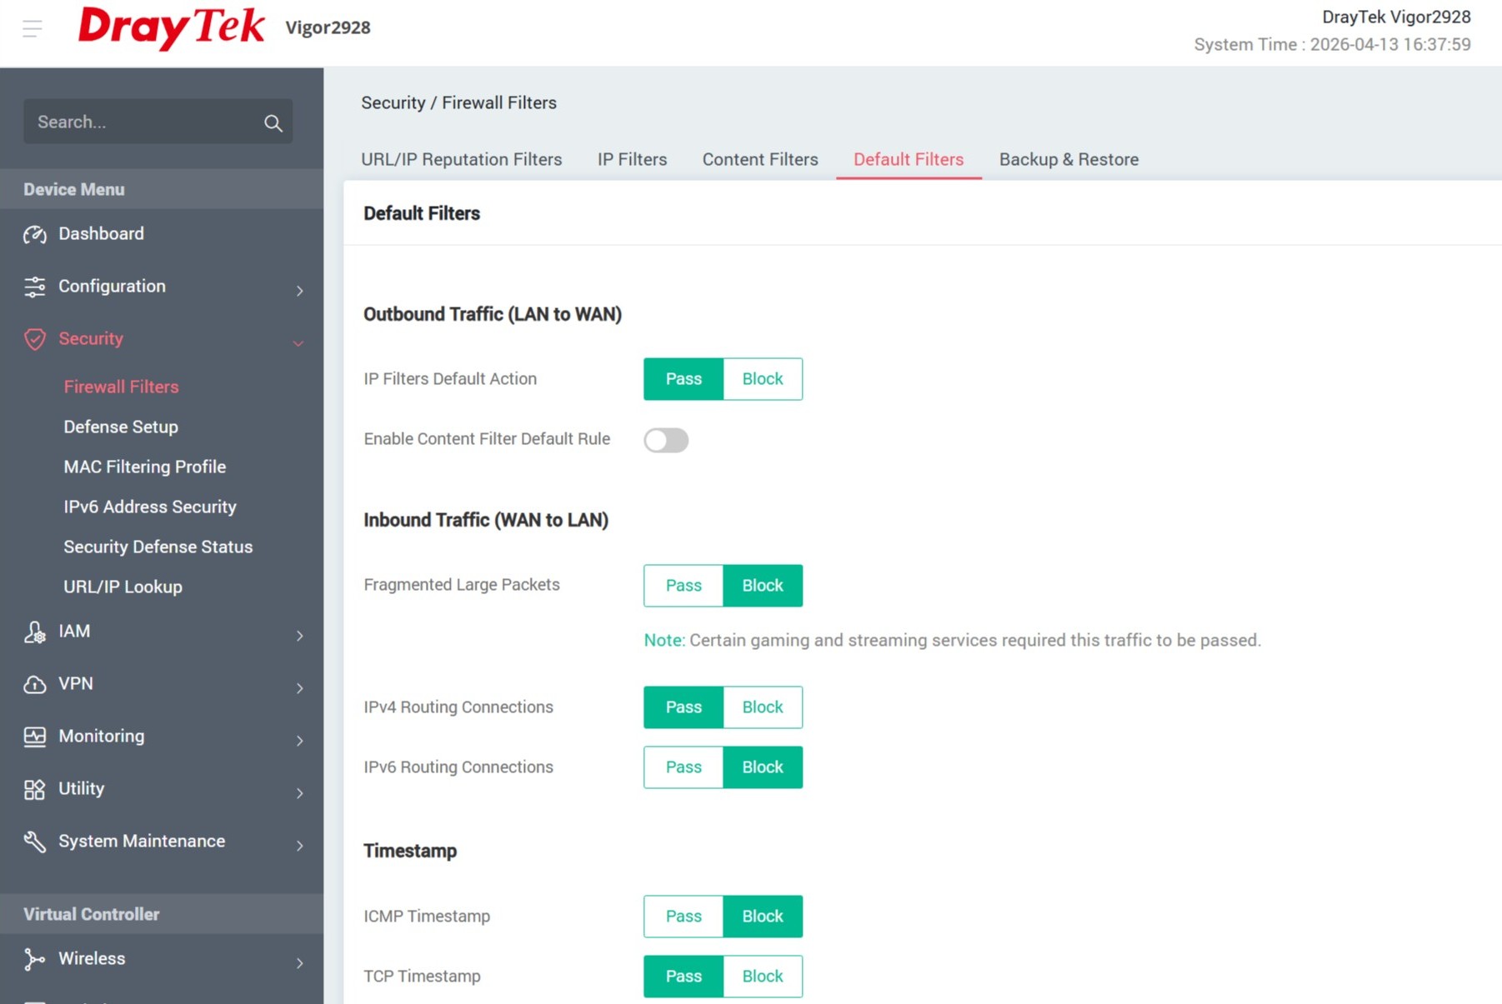Click the Configuration sliders icon

coord(34,287)
